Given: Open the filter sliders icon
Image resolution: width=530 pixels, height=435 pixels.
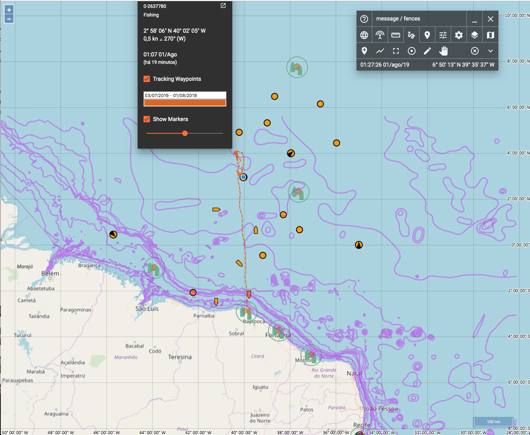Looking at the screenshot, I should tap(443, 35).
